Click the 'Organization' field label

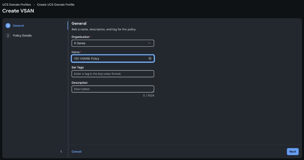tap(80, 37)
